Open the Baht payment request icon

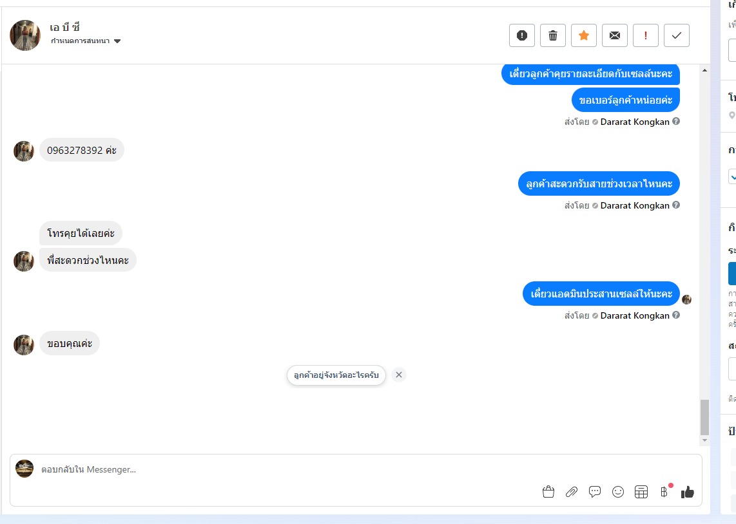(664, 491)
